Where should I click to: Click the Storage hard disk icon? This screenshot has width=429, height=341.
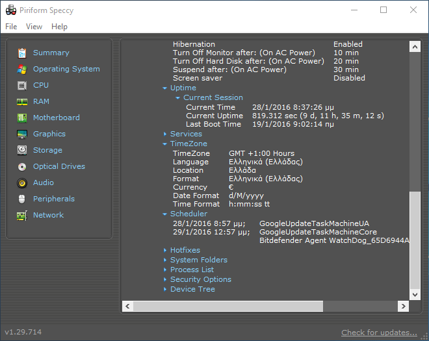coord(22,151)
